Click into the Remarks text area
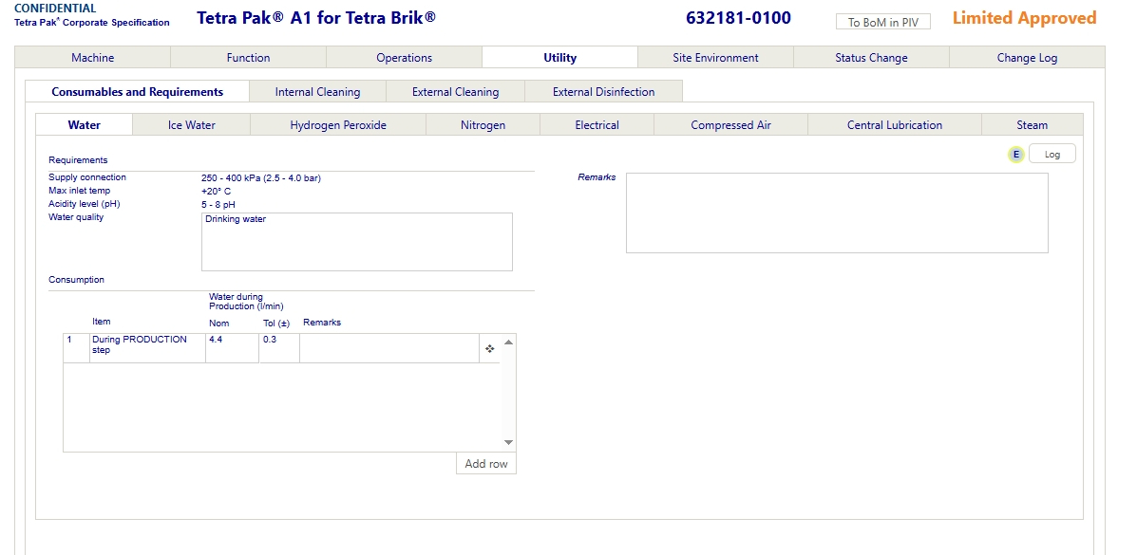This screenshot has height=555, width=1137. pyautogui.click(x=837, y=213)
